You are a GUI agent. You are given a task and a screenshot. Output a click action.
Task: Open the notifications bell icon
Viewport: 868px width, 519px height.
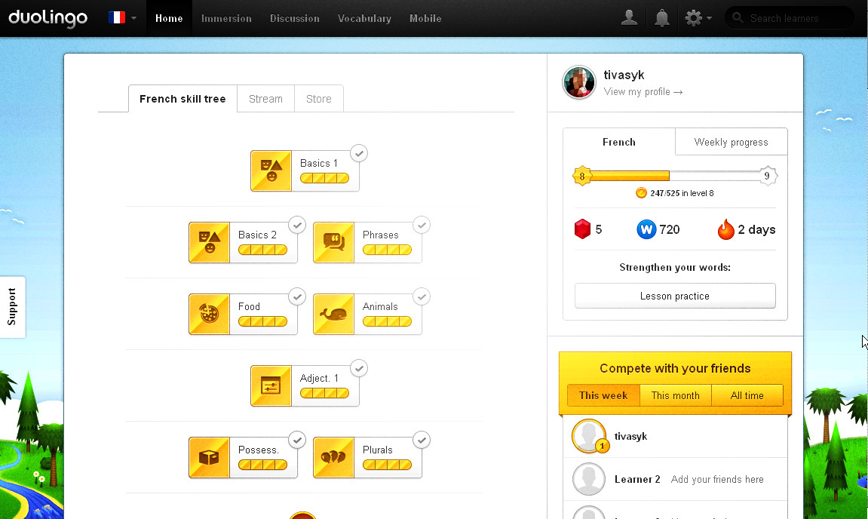pos(662,18)
